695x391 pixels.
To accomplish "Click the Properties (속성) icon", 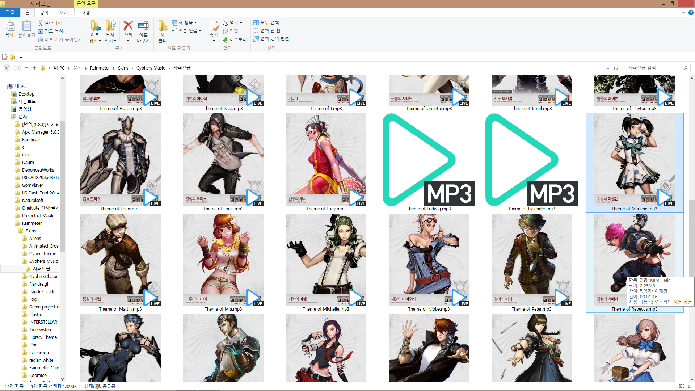I will pyautogui.click(x=214, y=26).
